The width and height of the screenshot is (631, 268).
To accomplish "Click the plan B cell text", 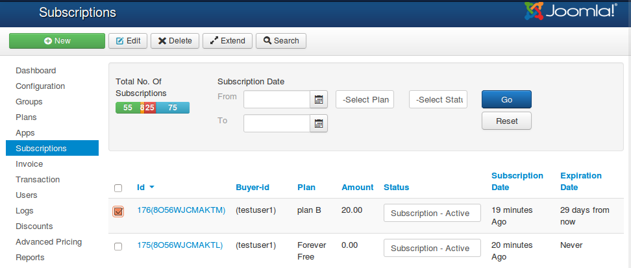I will tap(309, 210).
